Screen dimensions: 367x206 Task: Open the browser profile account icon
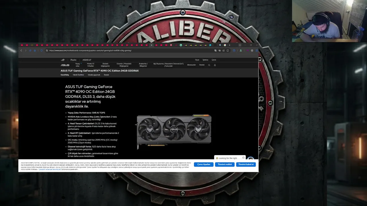(252, 50)
